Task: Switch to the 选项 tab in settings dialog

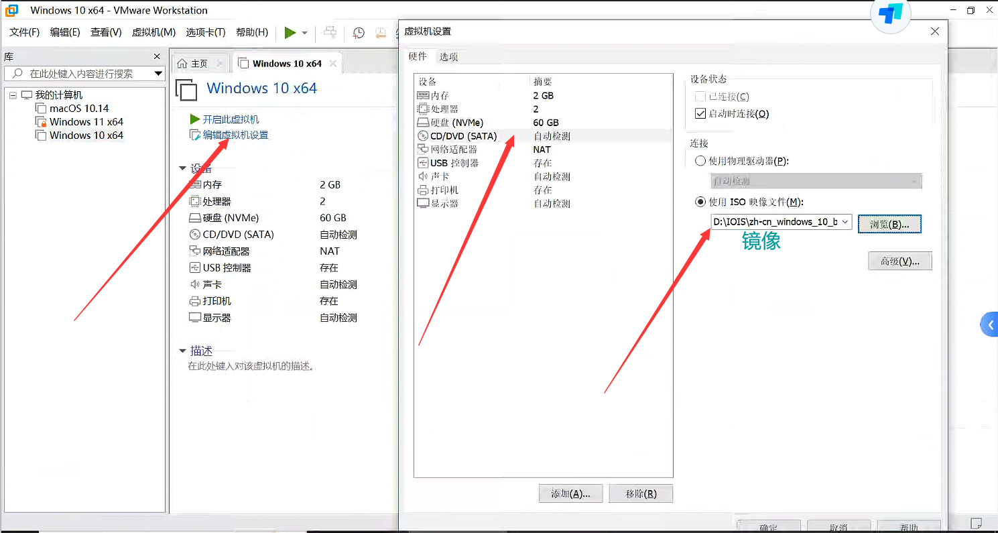Action: coord(448,57)
